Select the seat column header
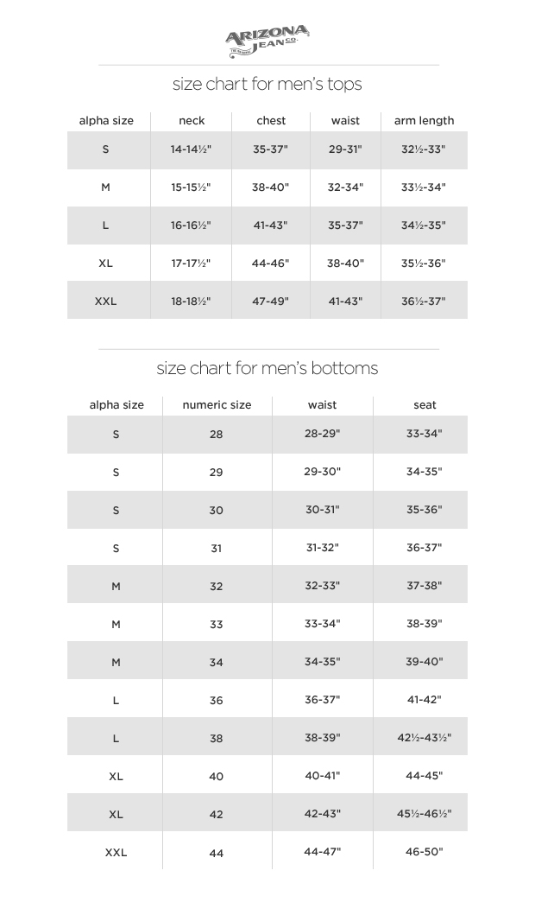The height and width of the screenshot is (915, 535). click(x=425, y=405)
